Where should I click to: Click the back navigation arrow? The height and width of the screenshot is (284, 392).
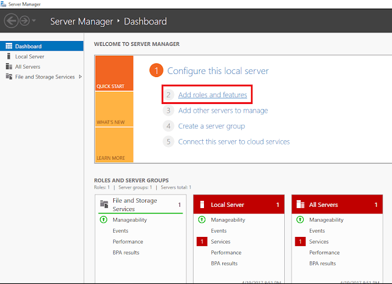coord(11,21)
